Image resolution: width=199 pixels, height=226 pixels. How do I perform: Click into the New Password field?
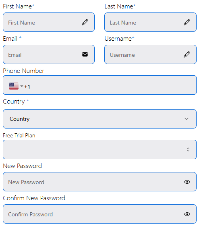coord(99,182)
